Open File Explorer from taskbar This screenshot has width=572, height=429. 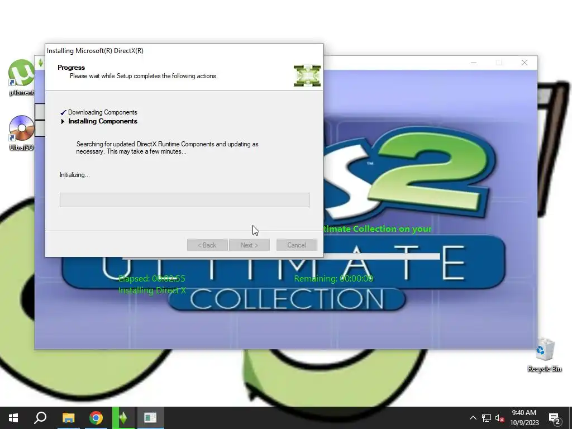click(x=68, y=418)
